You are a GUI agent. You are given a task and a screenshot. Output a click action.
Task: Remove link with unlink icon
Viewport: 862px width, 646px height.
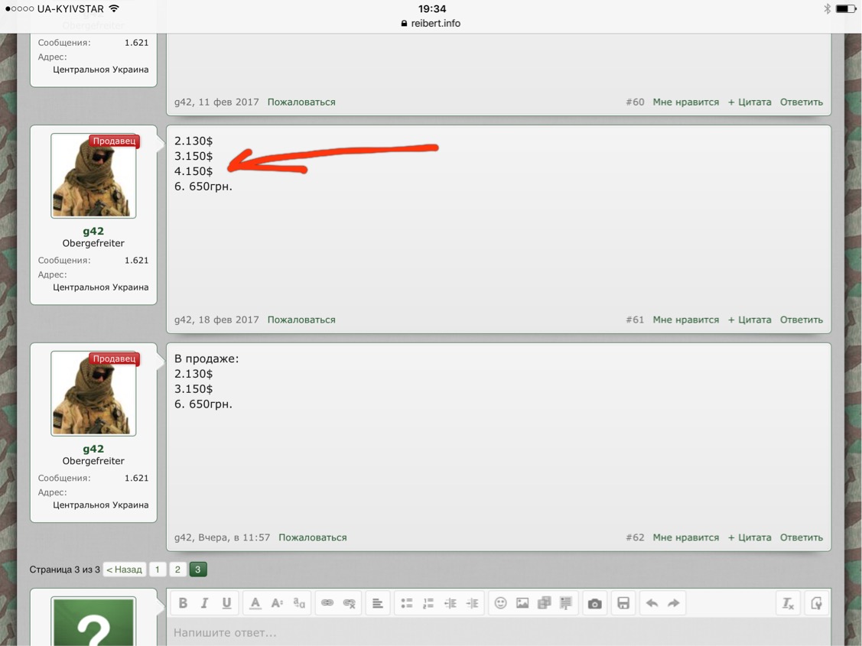[x=349, y=603]
